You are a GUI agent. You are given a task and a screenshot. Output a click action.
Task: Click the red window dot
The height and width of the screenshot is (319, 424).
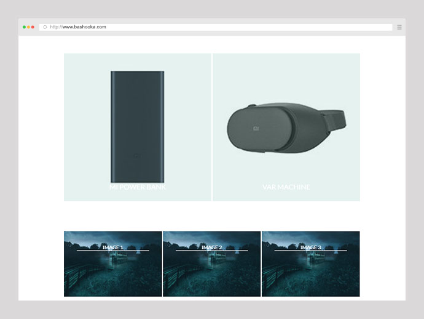[x=33, y=27]
